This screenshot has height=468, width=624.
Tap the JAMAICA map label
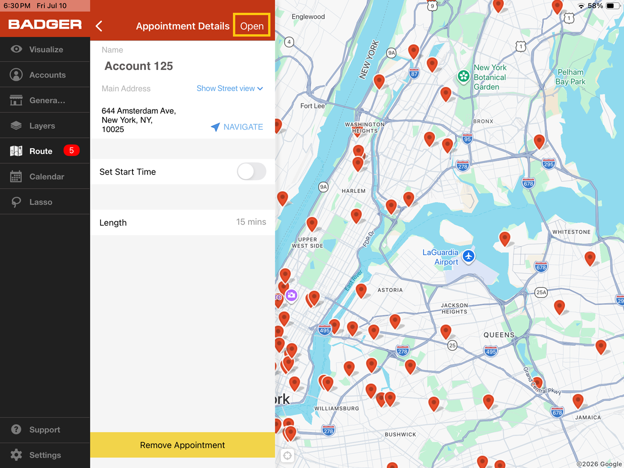point(588,417)
